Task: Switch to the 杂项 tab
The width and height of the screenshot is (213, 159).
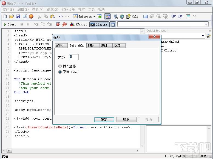Action: point(119,46)
